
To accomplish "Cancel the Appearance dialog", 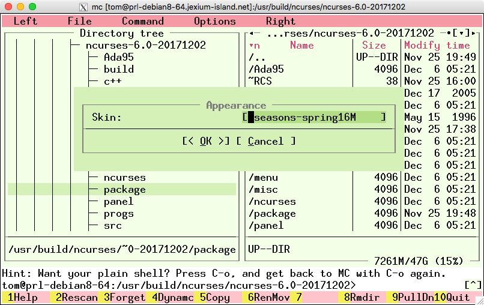I will (265, 141).
